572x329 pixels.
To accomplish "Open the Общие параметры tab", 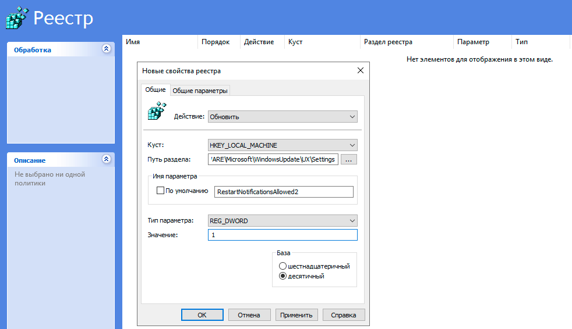I will [200, 91].
